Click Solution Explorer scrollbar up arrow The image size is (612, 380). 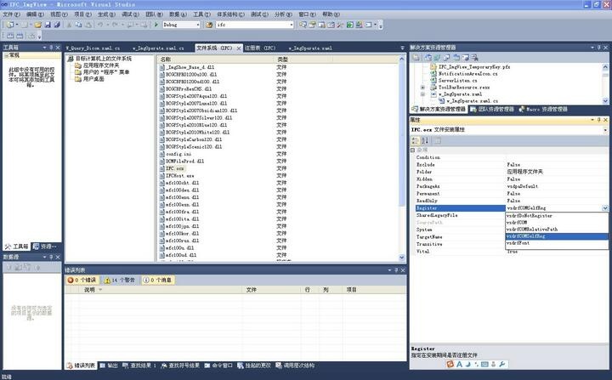605,67
